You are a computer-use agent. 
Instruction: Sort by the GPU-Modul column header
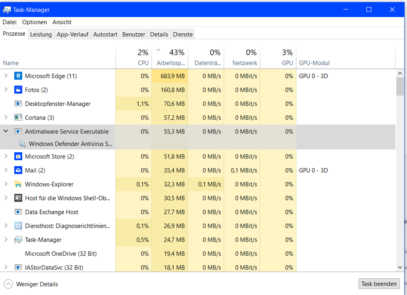click(x=346, y=58)
